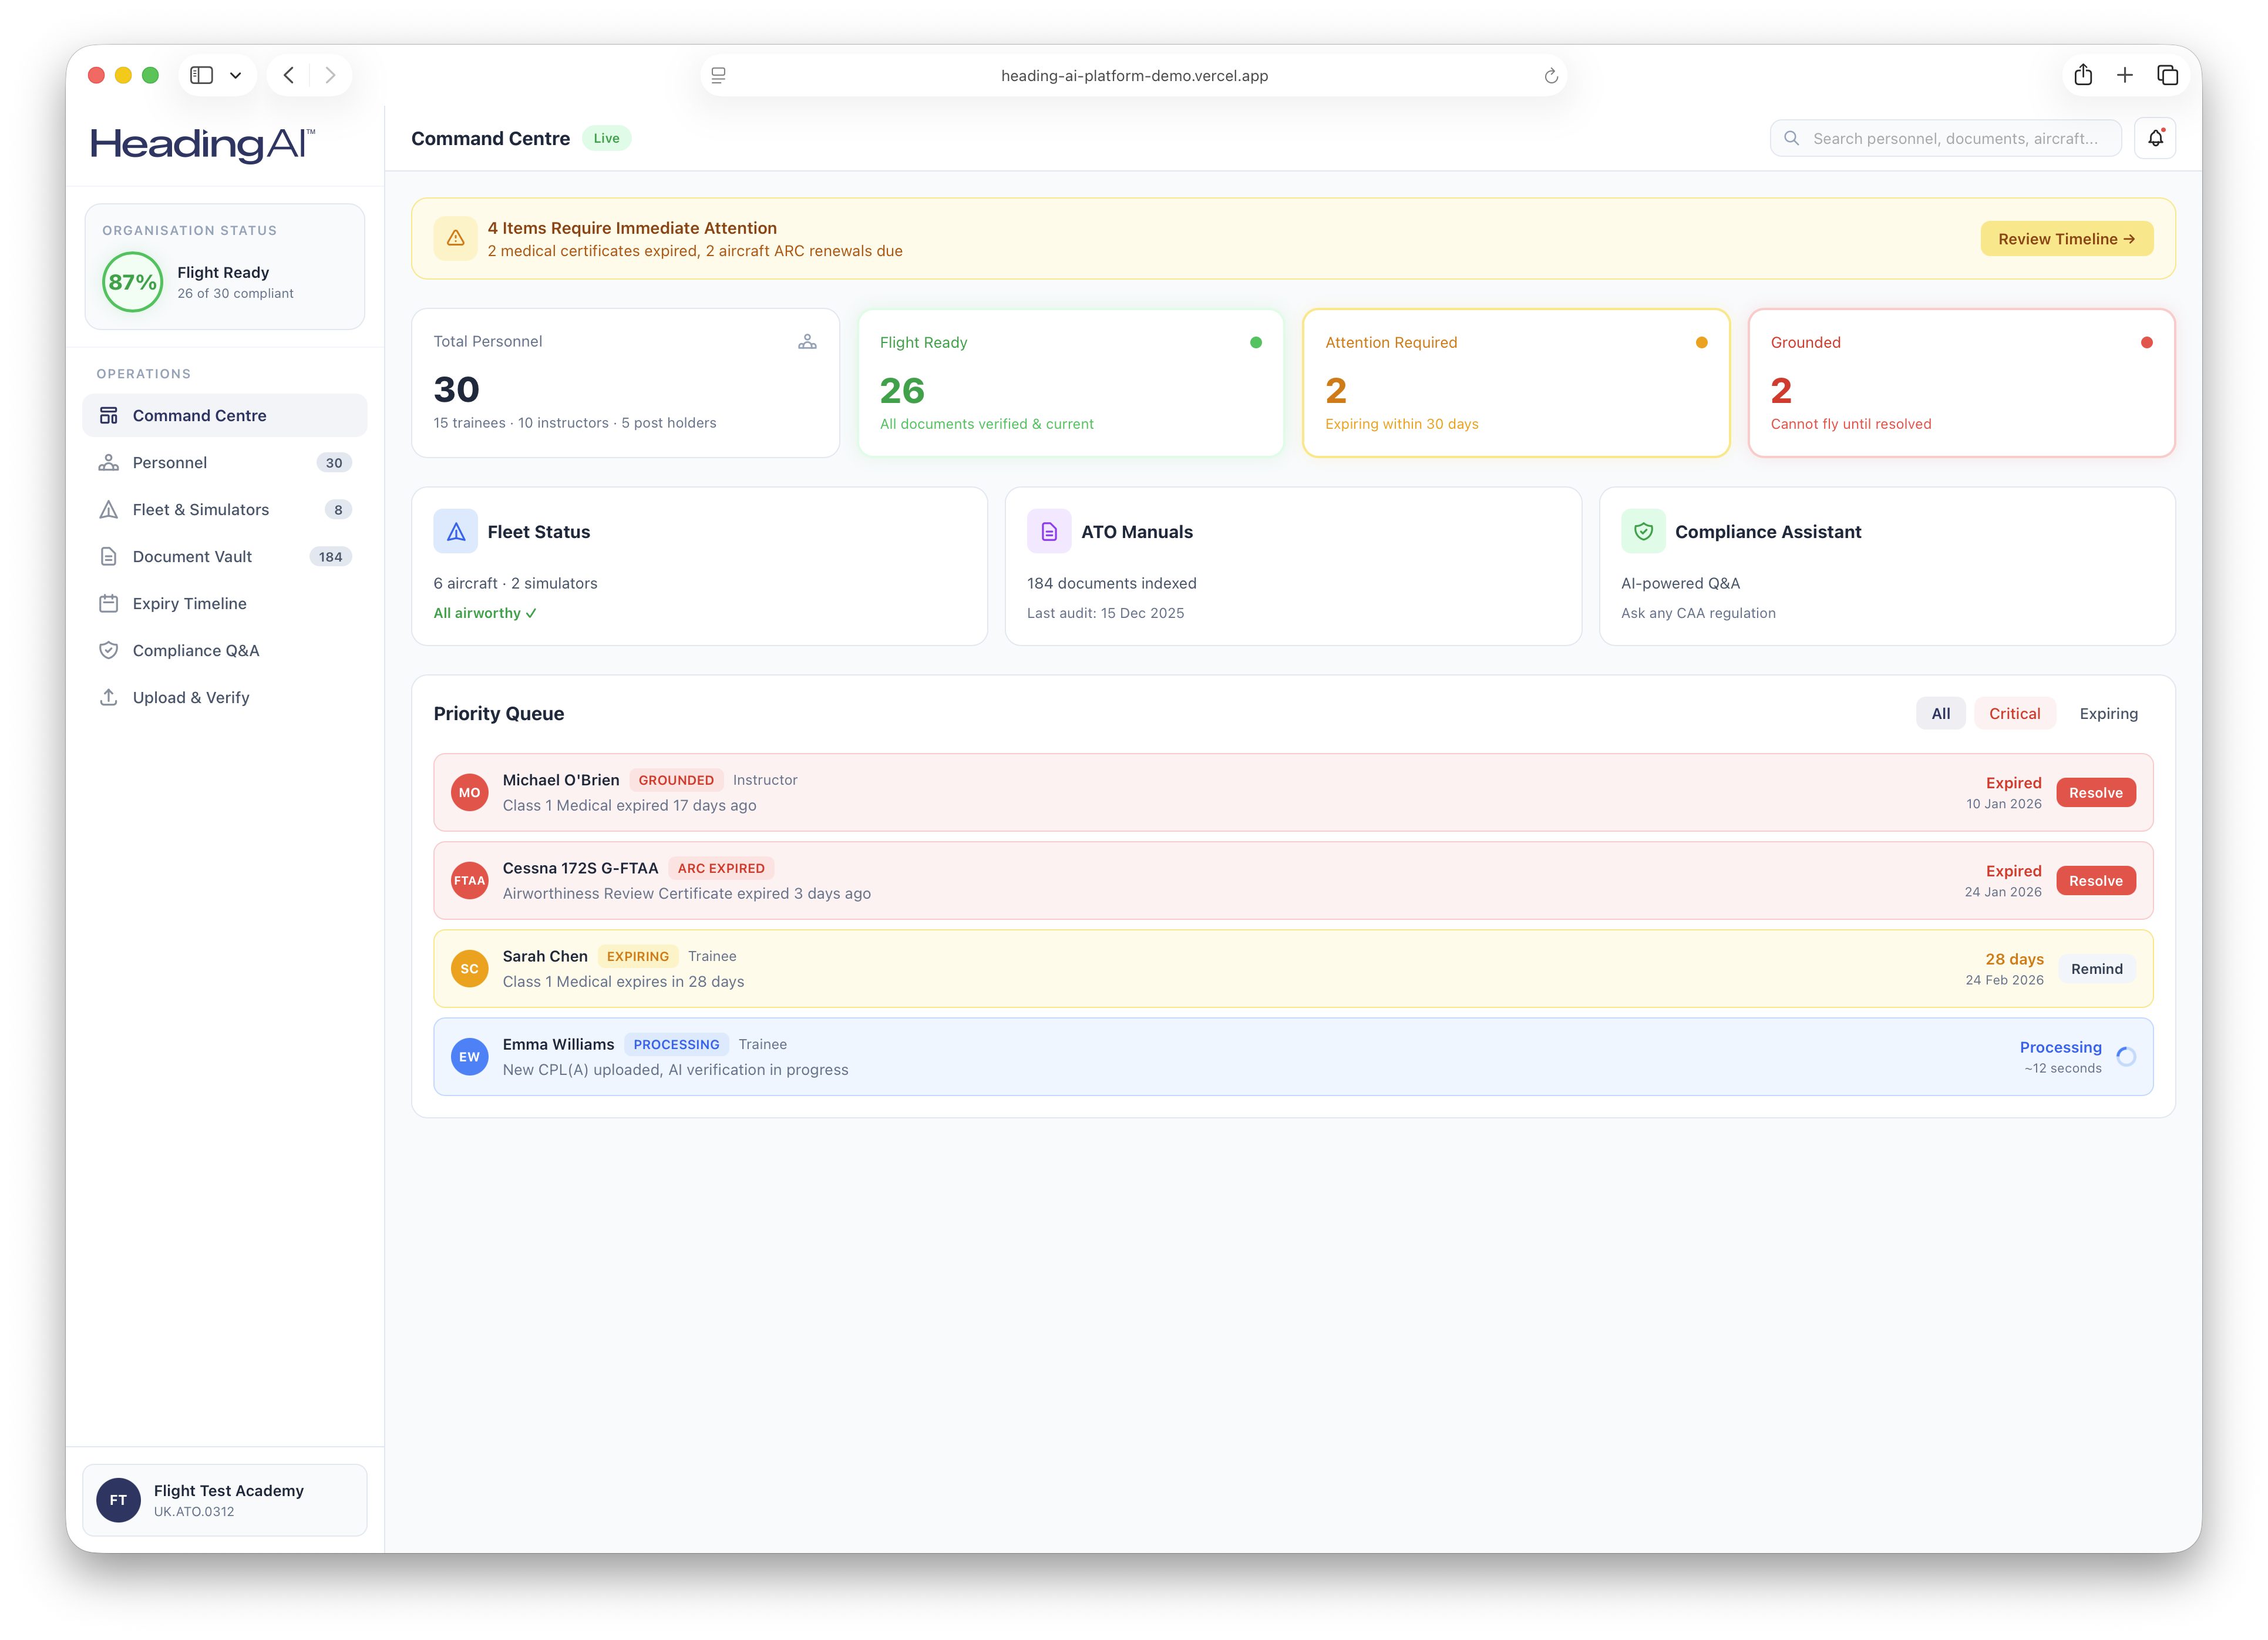
Task: Switch to the Critical filter tab
Action: pos(2015,713)
